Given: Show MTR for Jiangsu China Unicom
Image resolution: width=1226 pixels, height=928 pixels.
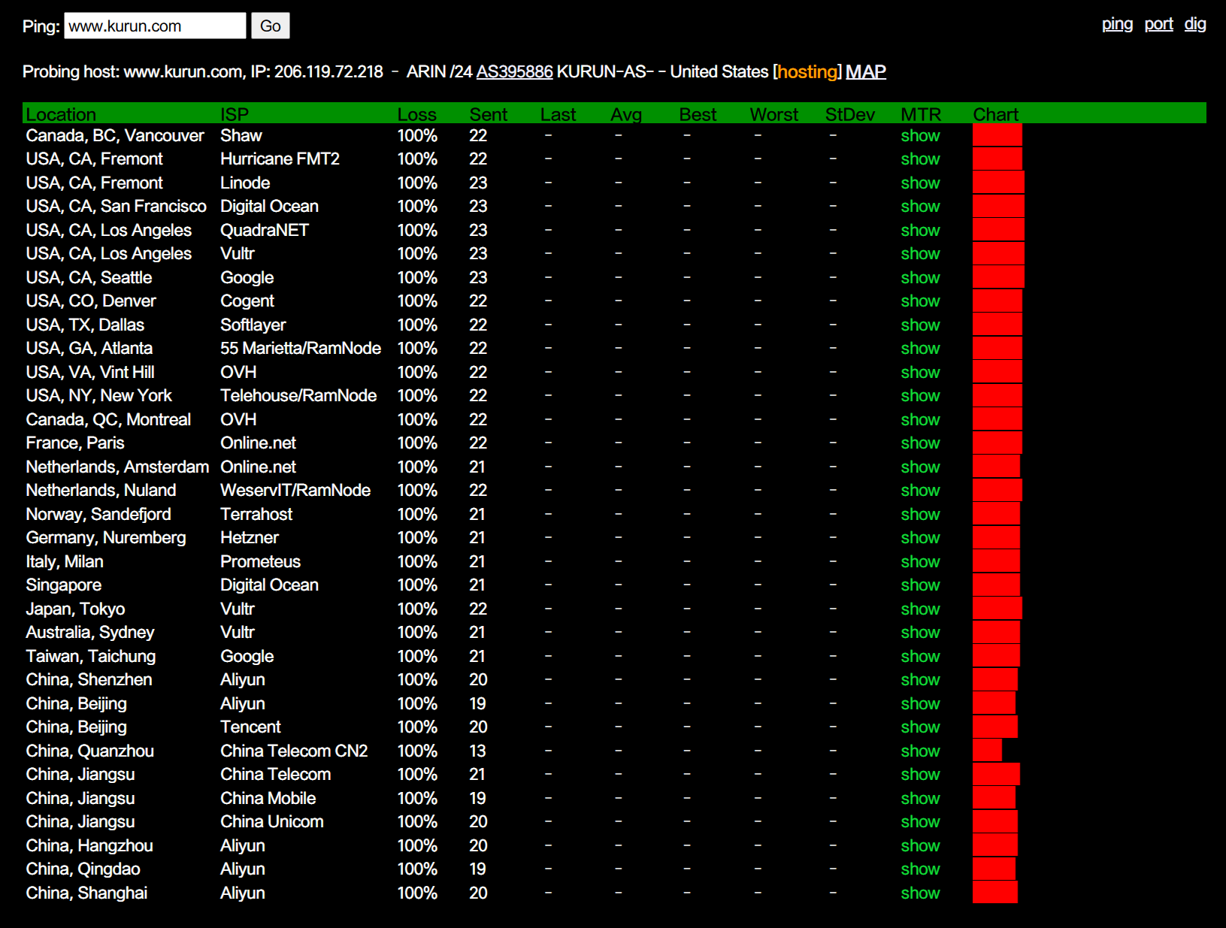Looking at the screenshot, I should [x=920, y=822].
